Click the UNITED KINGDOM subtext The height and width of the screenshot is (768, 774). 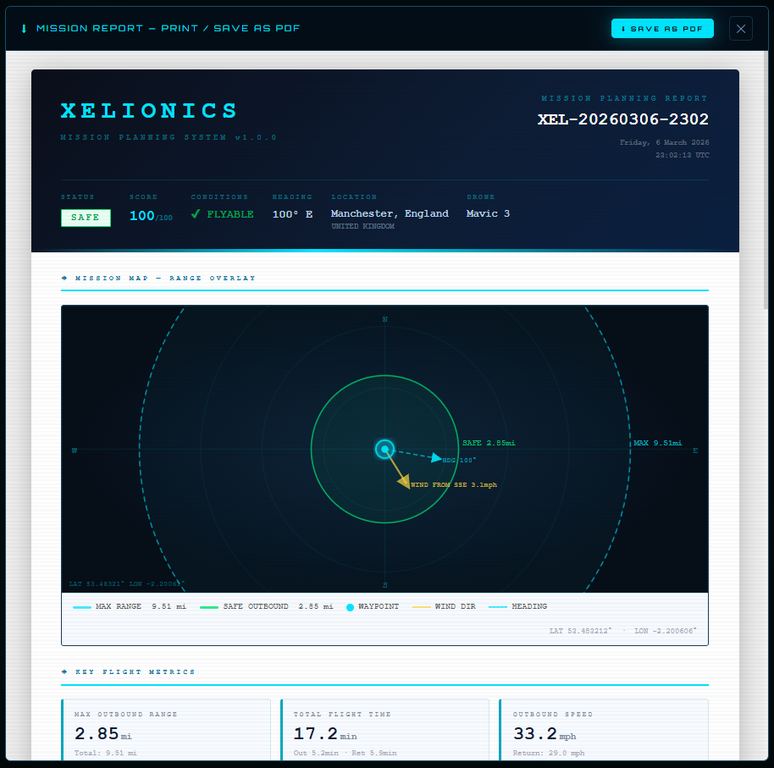362,226
